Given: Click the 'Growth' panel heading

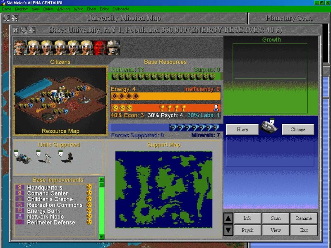Looking at the screenshot, I should coord(271,40).
